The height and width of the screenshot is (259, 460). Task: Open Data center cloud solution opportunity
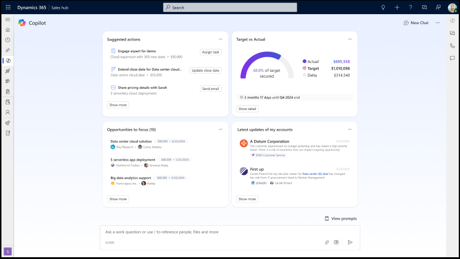(131, 141)
